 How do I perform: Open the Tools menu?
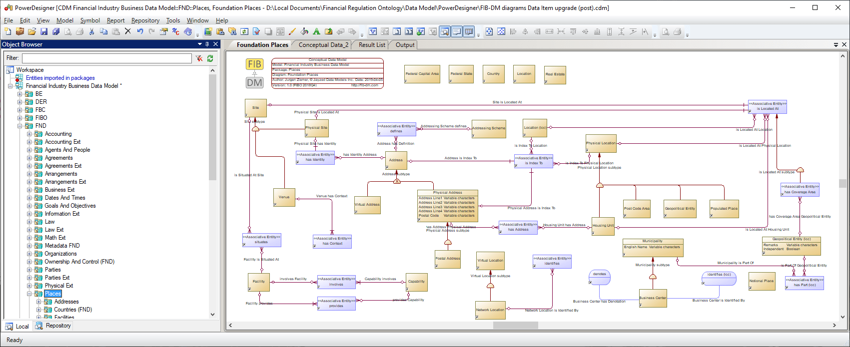[x=173, y=20]
